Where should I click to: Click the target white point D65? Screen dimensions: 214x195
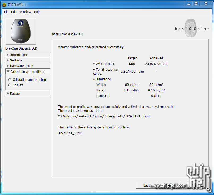(x=132, y=64)
